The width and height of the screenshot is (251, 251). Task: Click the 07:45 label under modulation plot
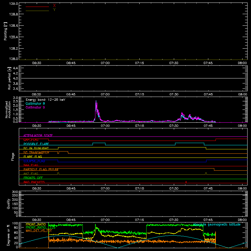208,126
